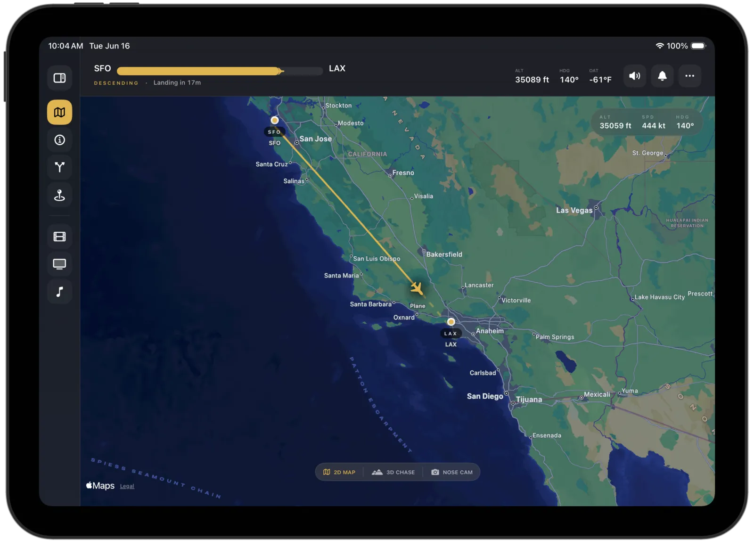Click the San Diego map label
The height and width of the screenshot is (548, 754).
tap(485, 396)
